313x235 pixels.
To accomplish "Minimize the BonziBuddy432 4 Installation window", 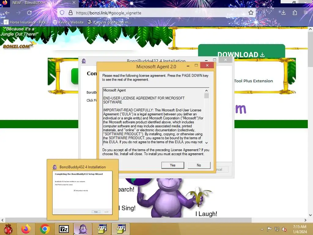I will (206, 60).
